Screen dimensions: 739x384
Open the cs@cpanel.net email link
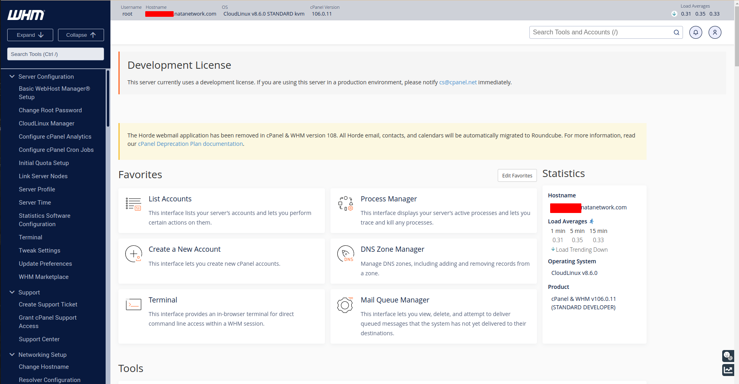458,82
